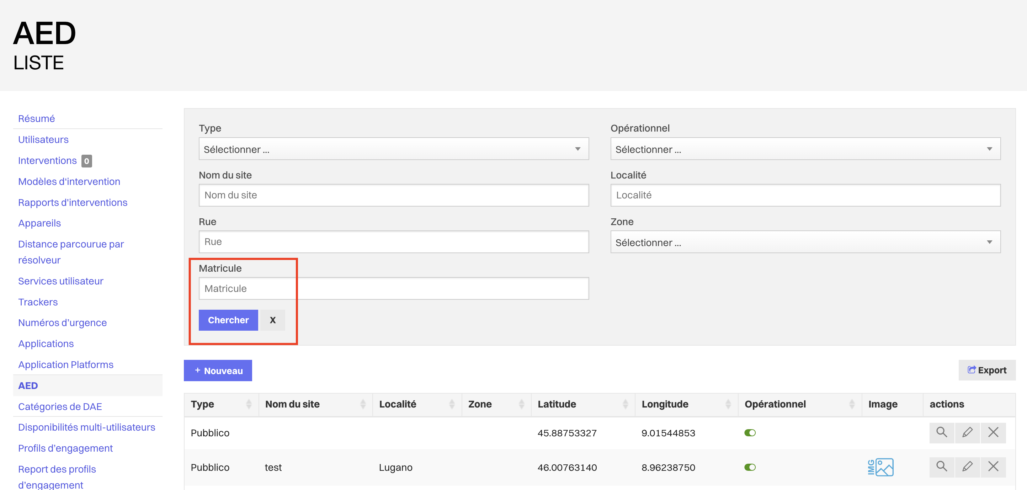Toggle Opérationnel switch in first row
Screen dimensions: 1027x490
pyautogui.click(x=750, y=433)
